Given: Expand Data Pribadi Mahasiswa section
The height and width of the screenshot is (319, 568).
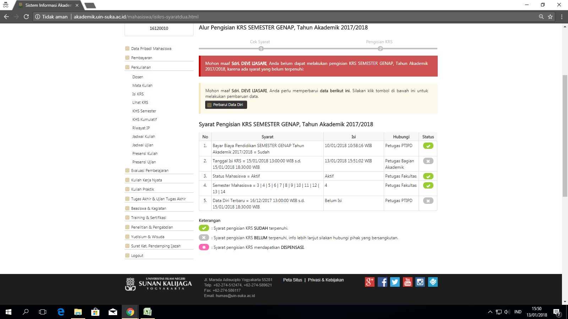Looking at the screenshot, I should [151, 49].
